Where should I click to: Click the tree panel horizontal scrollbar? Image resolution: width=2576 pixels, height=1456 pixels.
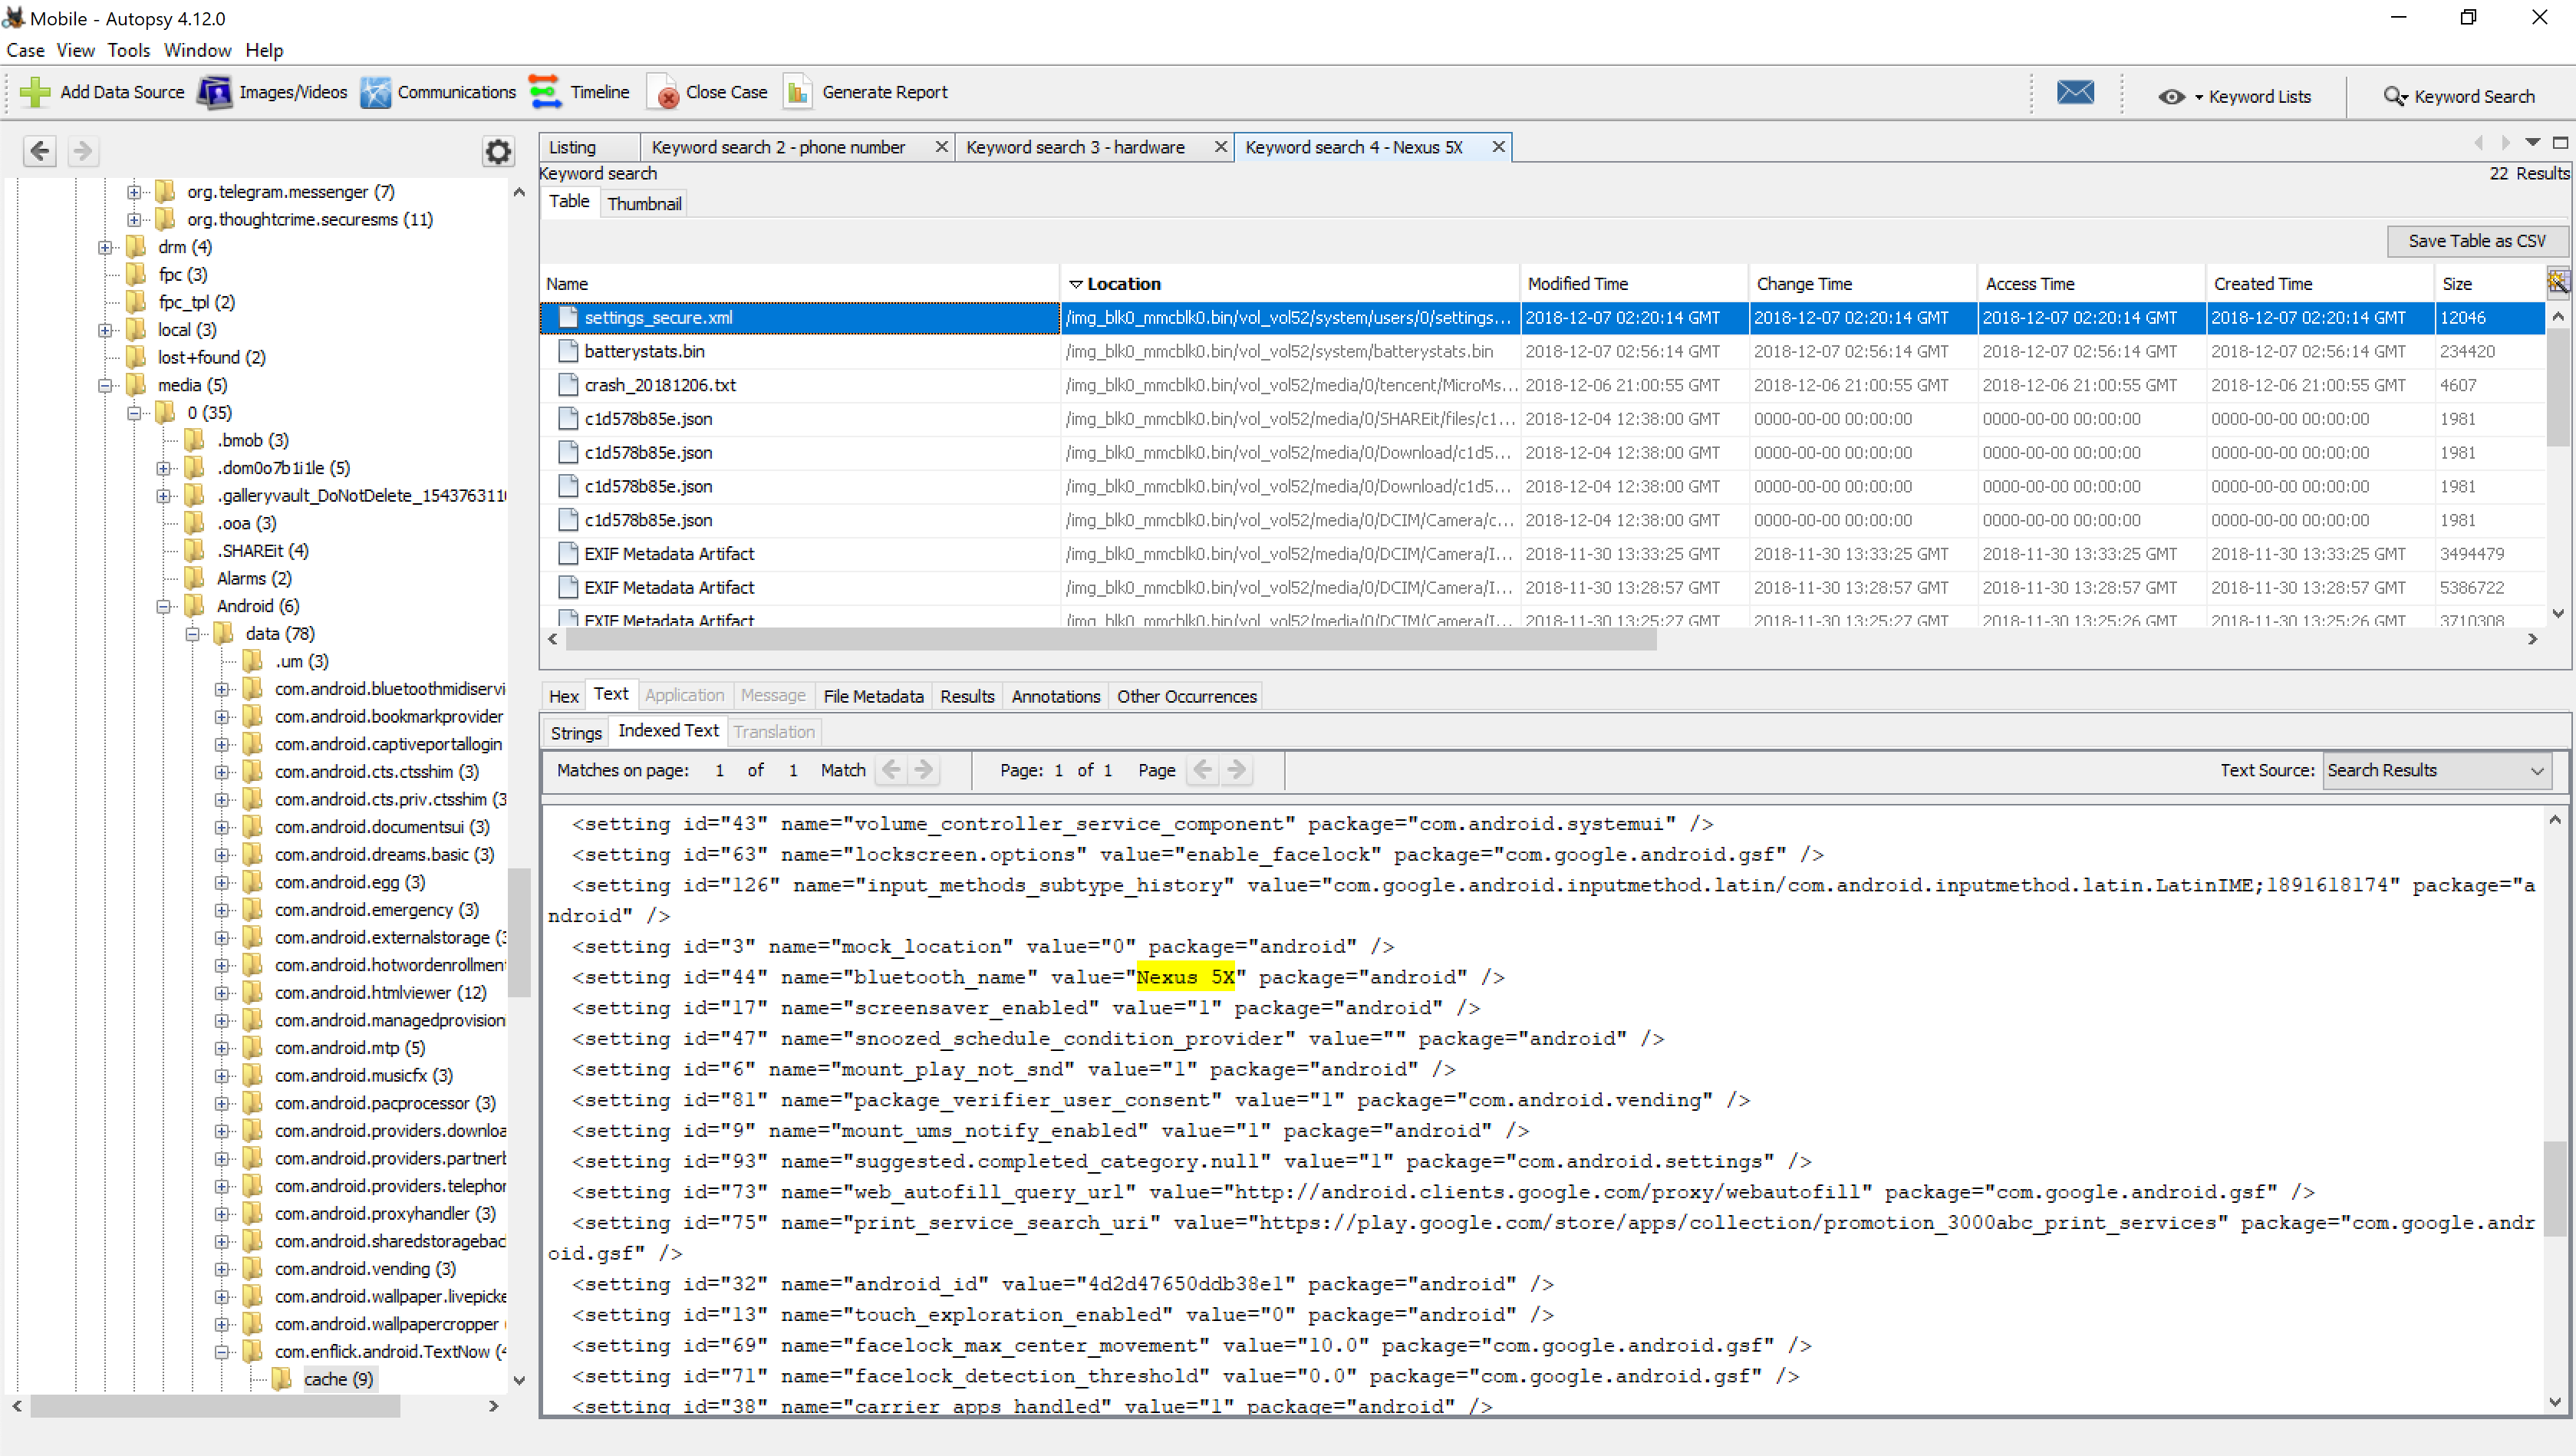click(215, 1406)
